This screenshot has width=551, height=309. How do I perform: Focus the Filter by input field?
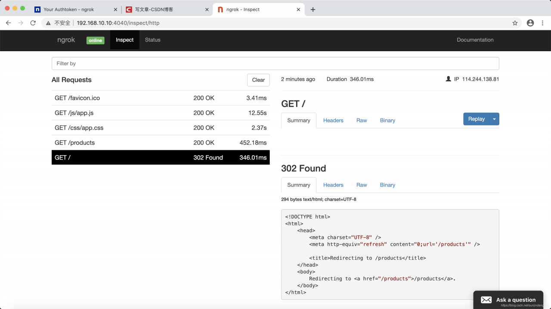coord(275,64)
